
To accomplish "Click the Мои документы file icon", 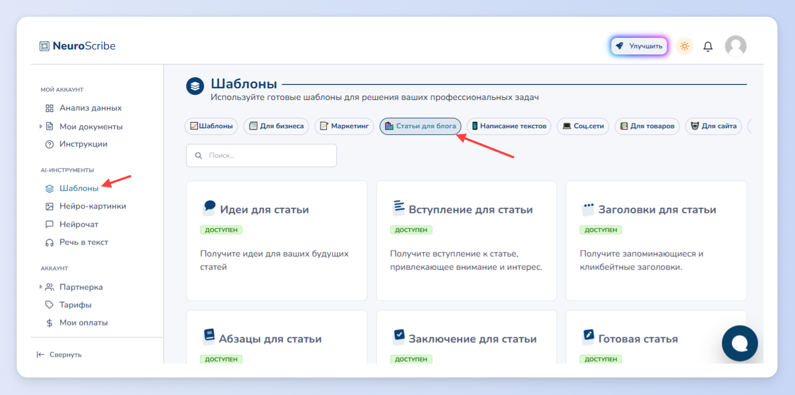I will [x=49, y=126].
